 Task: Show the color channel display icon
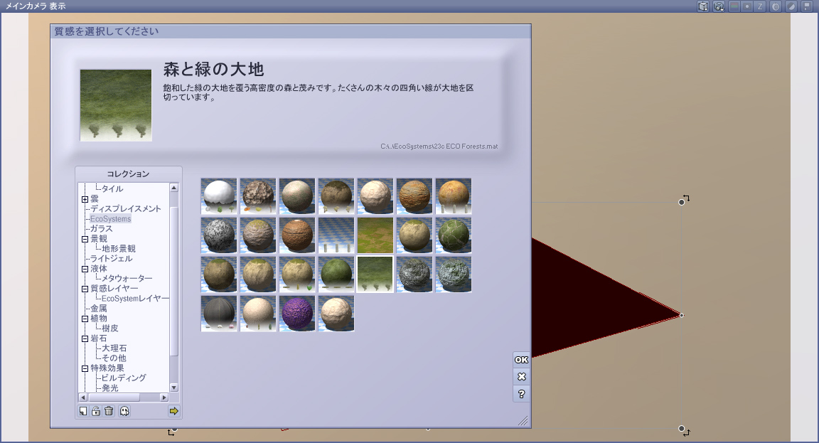pos(734,6)
